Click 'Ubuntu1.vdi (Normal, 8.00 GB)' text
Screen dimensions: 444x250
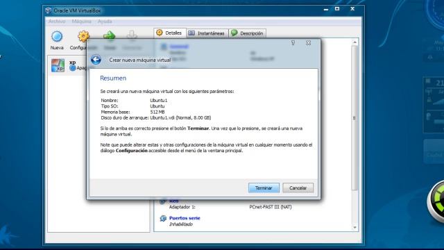pyautogui.click(x=180, y=117)
